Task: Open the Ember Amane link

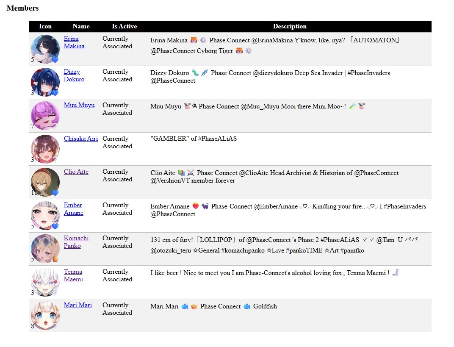Action: click(x=74, y=209)
